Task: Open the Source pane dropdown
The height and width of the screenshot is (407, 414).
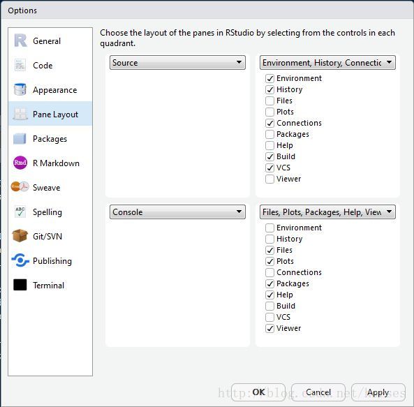Action: [177, 63]
